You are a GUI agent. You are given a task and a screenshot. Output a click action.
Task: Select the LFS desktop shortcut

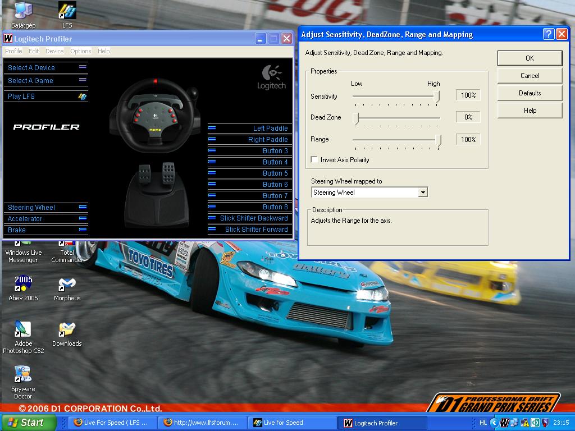coord(67,15)
